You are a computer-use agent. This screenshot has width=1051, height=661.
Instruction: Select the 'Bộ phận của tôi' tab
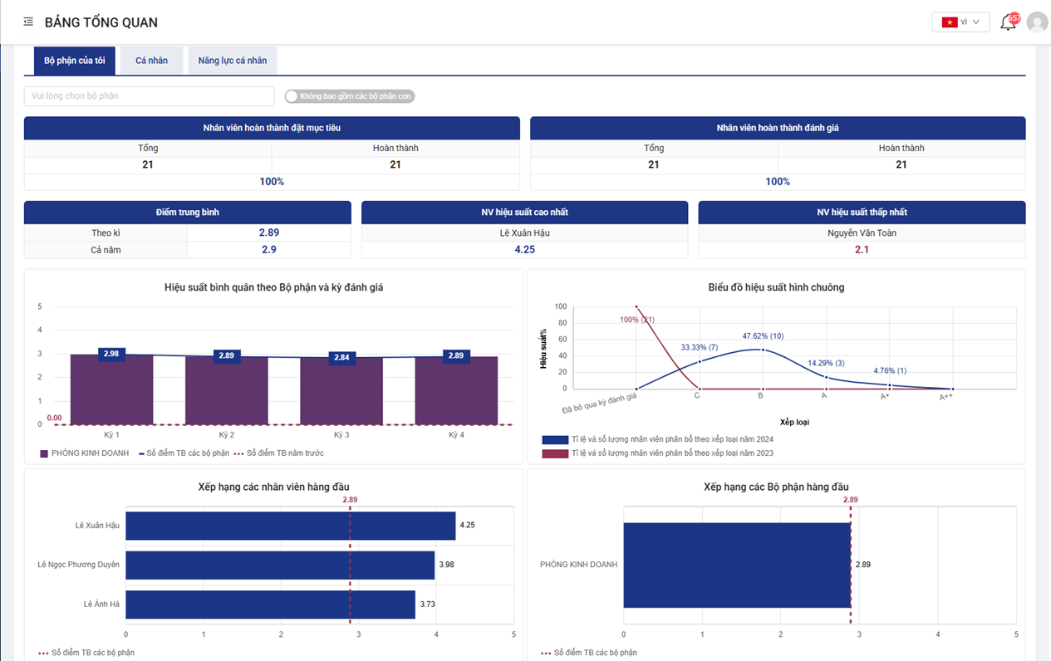75,61
